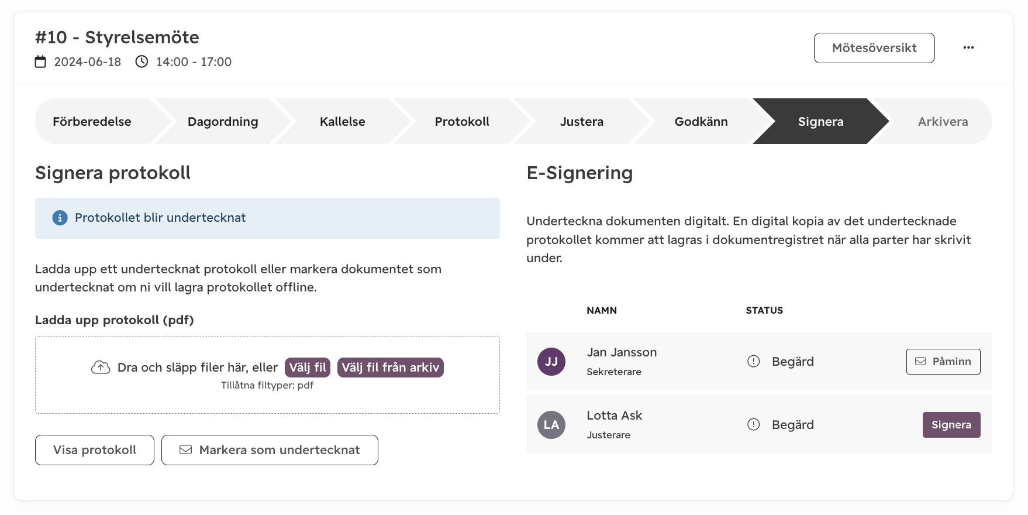Choose Välj fil från arkiv
This screenshot has width=1028, height=515.
391,368
